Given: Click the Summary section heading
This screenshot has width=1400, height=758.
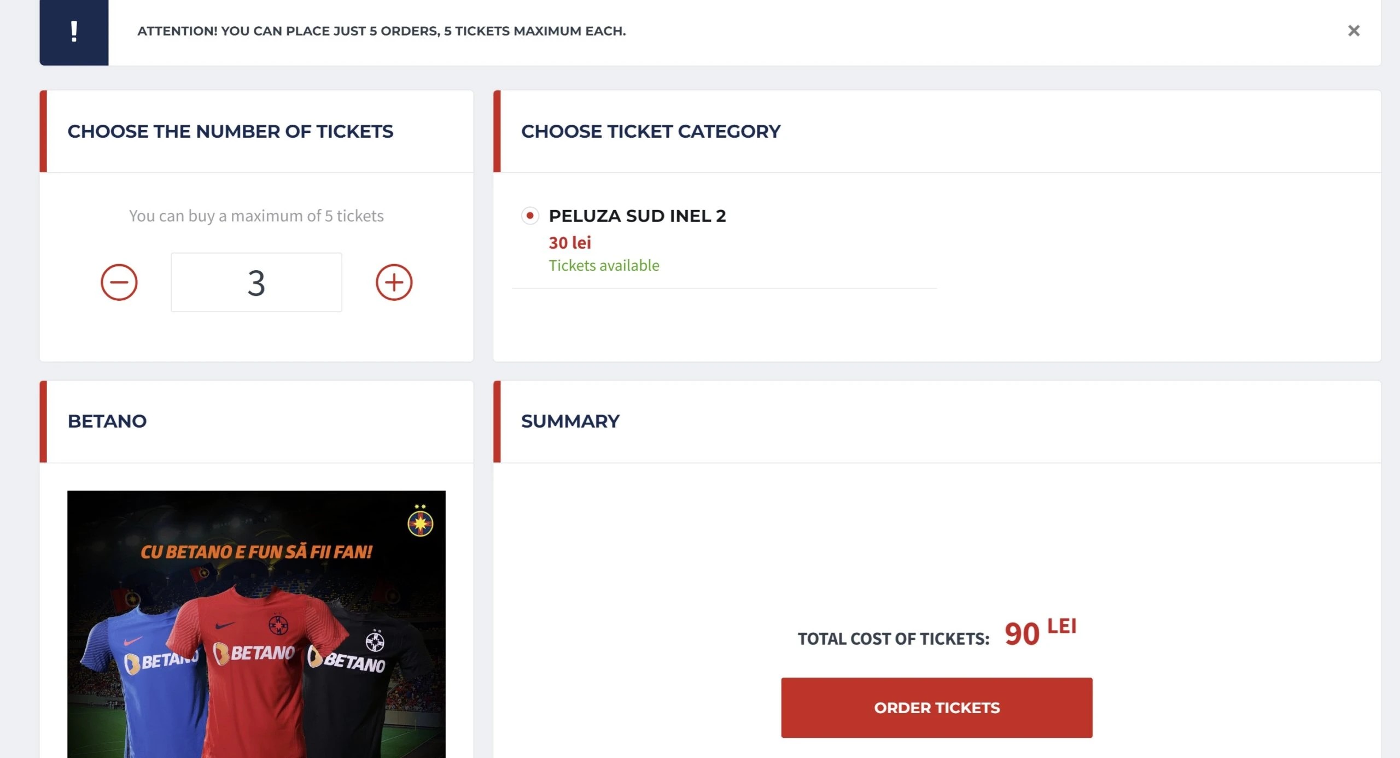Looking at the screenshot, I should tap(570, 421).
